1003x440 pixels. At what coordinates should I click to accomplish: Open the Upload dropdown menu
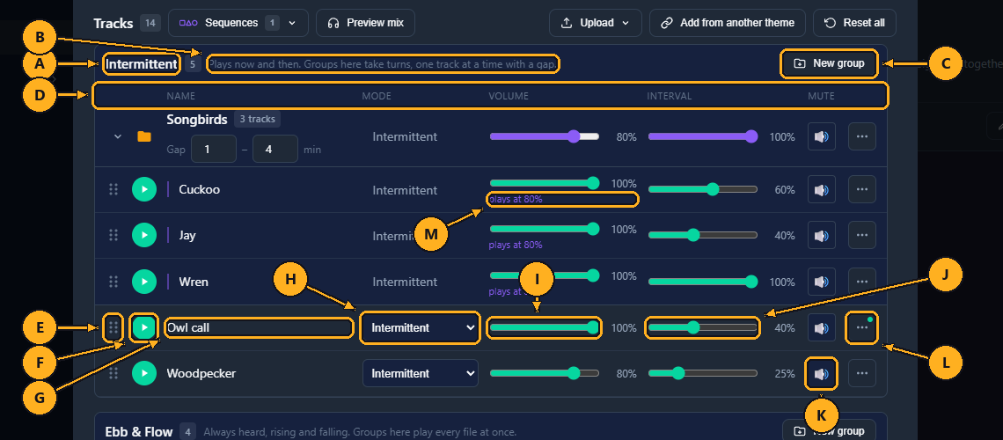pyautogui.click(x=595, y=23)
